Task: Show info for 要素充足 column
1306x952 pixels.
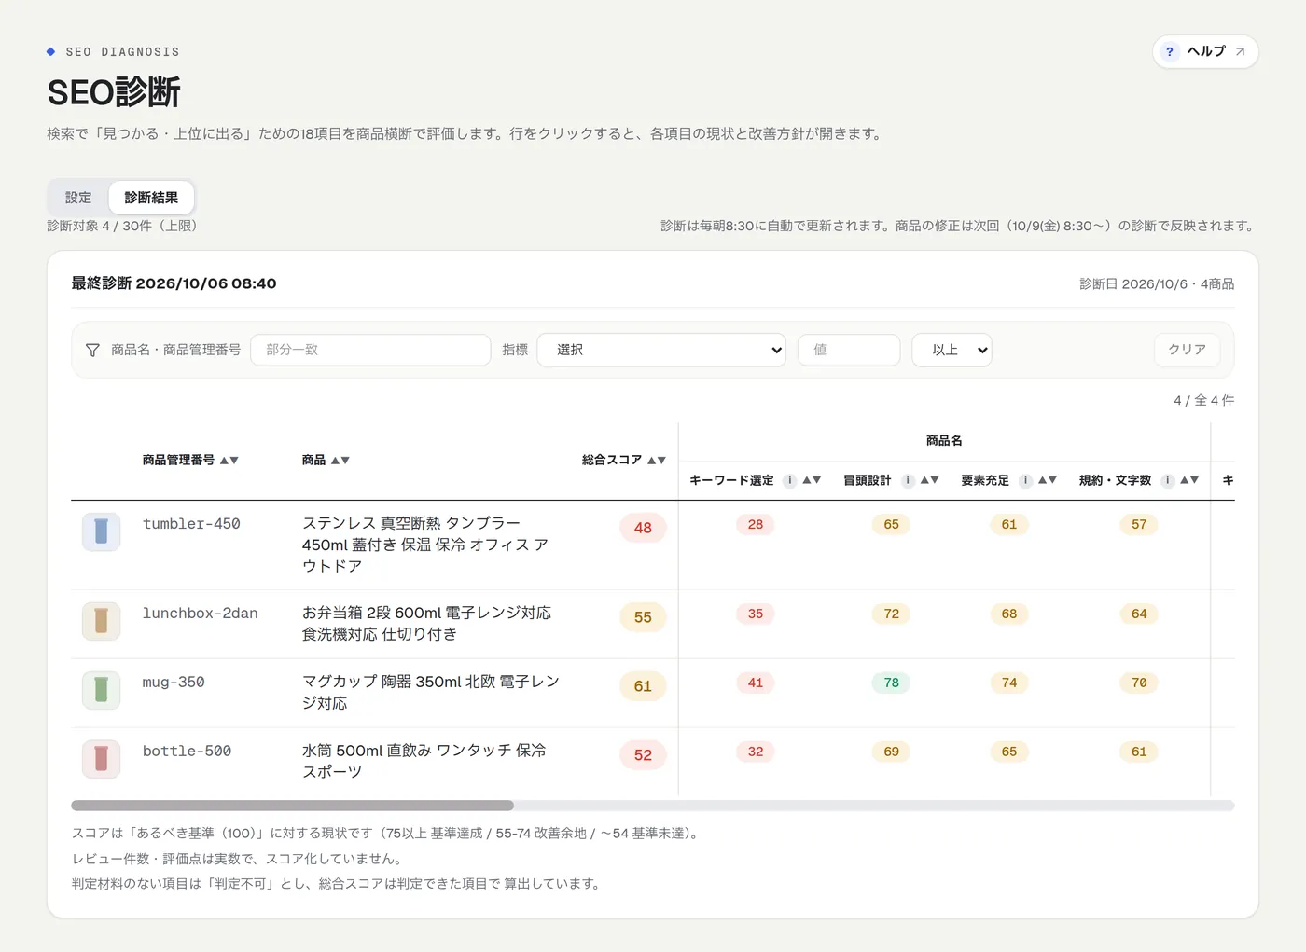Action: [1025, 480]
